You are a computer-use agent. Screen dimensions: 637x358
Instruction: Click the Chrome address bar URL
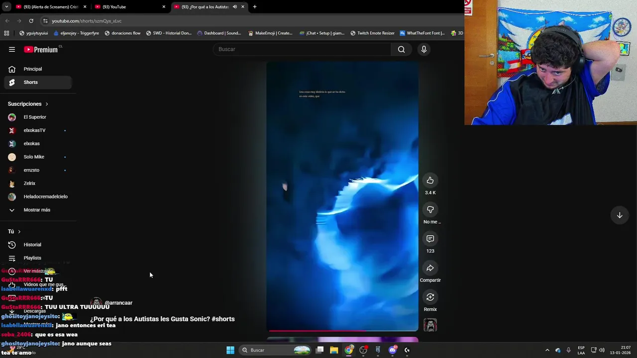point(87,21)
